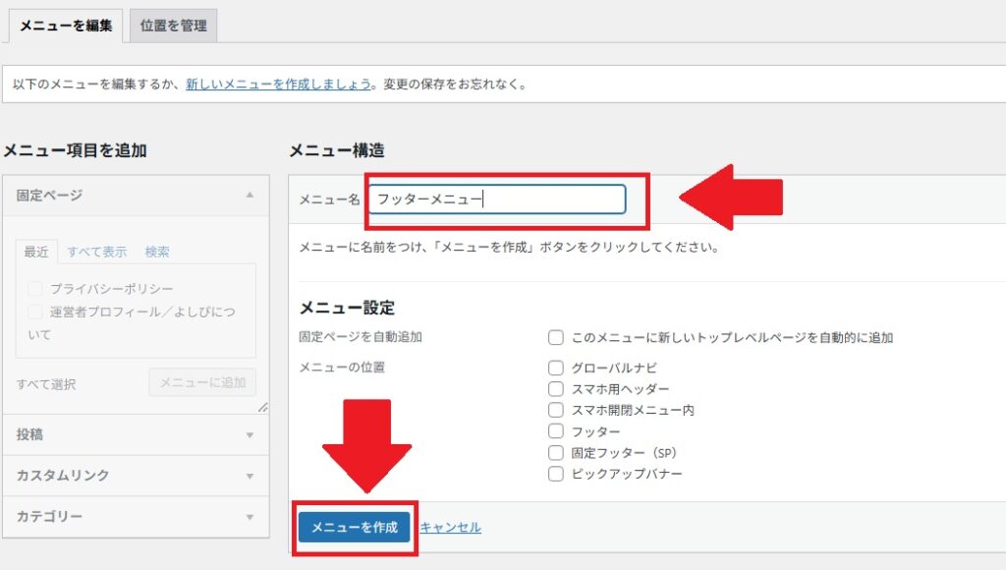The width and height of the screenshot is (1006, 570).
Task: Open the 検索 sub-tab
Action: [157, 252]
